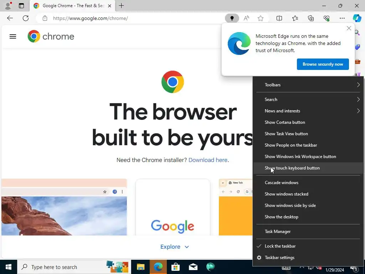Open Settings and more ellipsis

point(342,18)
